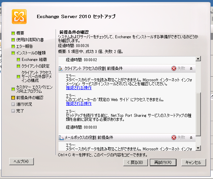213x179 pixels.
Task: Click the results list scrollbar thumb
Action: point(198,114)
